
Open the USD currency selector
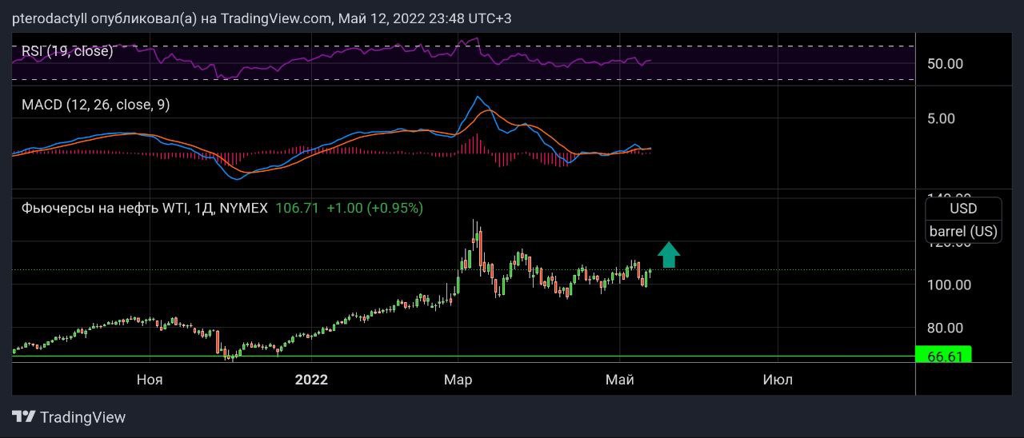click(x=962, y=209)
